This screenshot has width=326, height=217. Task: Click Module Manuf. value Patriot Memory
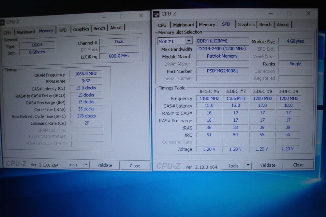(x=222, y=56)
